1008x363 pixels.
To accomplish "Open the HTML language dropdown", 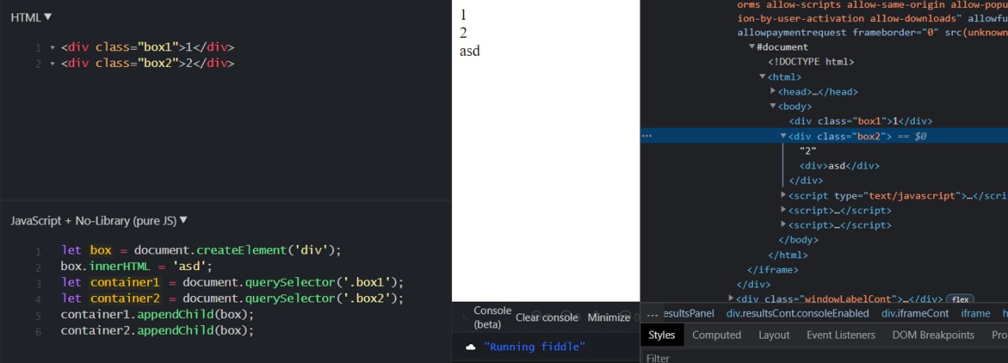I will [x=31, y=17].
